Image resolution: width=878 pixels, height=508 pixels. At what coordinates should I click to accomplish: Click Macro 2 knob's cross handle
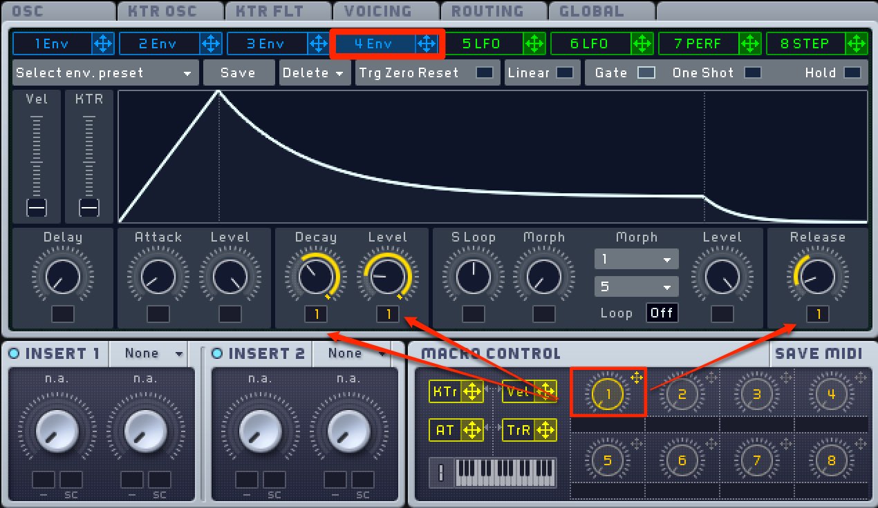[711, 378]
